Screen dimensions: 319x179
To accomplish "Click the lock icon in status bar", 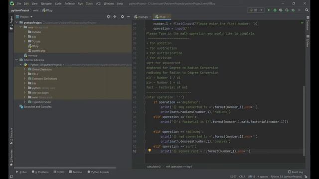I will (306, 177).
